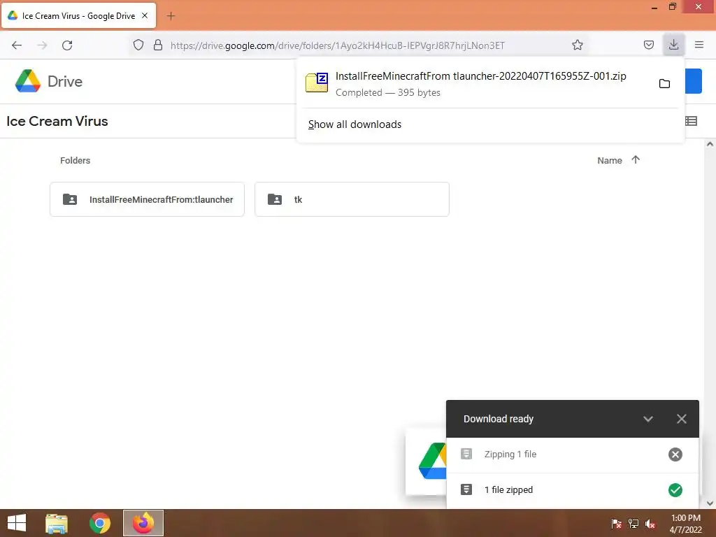716x537 pixels.
Task: Click the forward navigation arrow
Action: pos(42,45)
